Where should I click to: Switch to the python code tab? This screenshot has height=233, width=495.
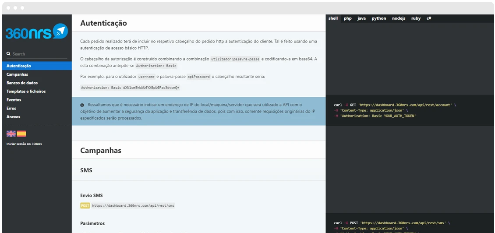379,18
